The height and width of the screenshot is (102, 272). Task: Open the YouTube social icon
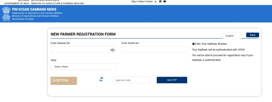pos(165,1)
